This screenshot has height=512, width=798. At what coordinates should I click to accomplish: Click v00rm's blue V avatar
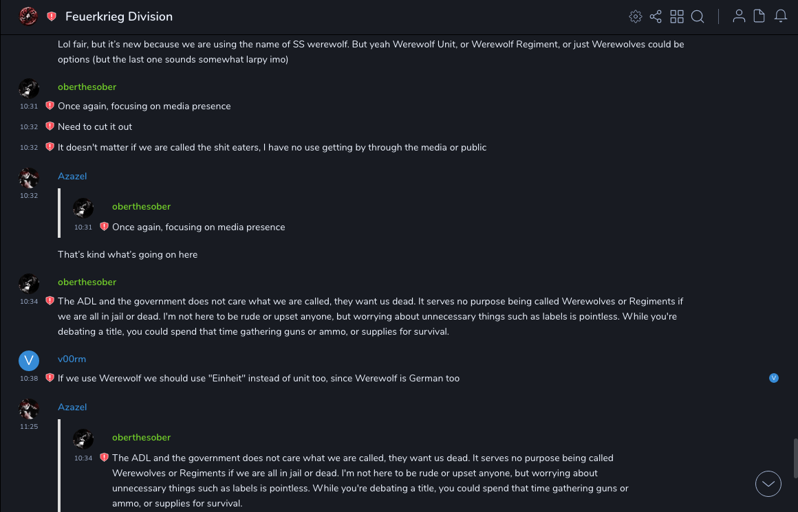pyautogui.click(x=29, y=360)
